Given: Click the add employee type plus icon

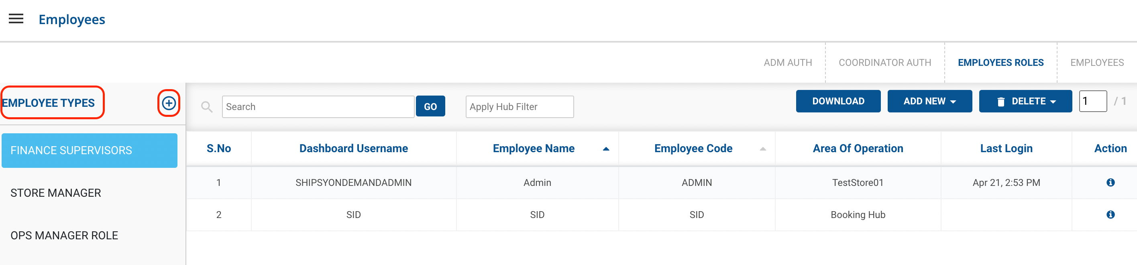Looking at the screenshot, I should [x=169, y=103].
